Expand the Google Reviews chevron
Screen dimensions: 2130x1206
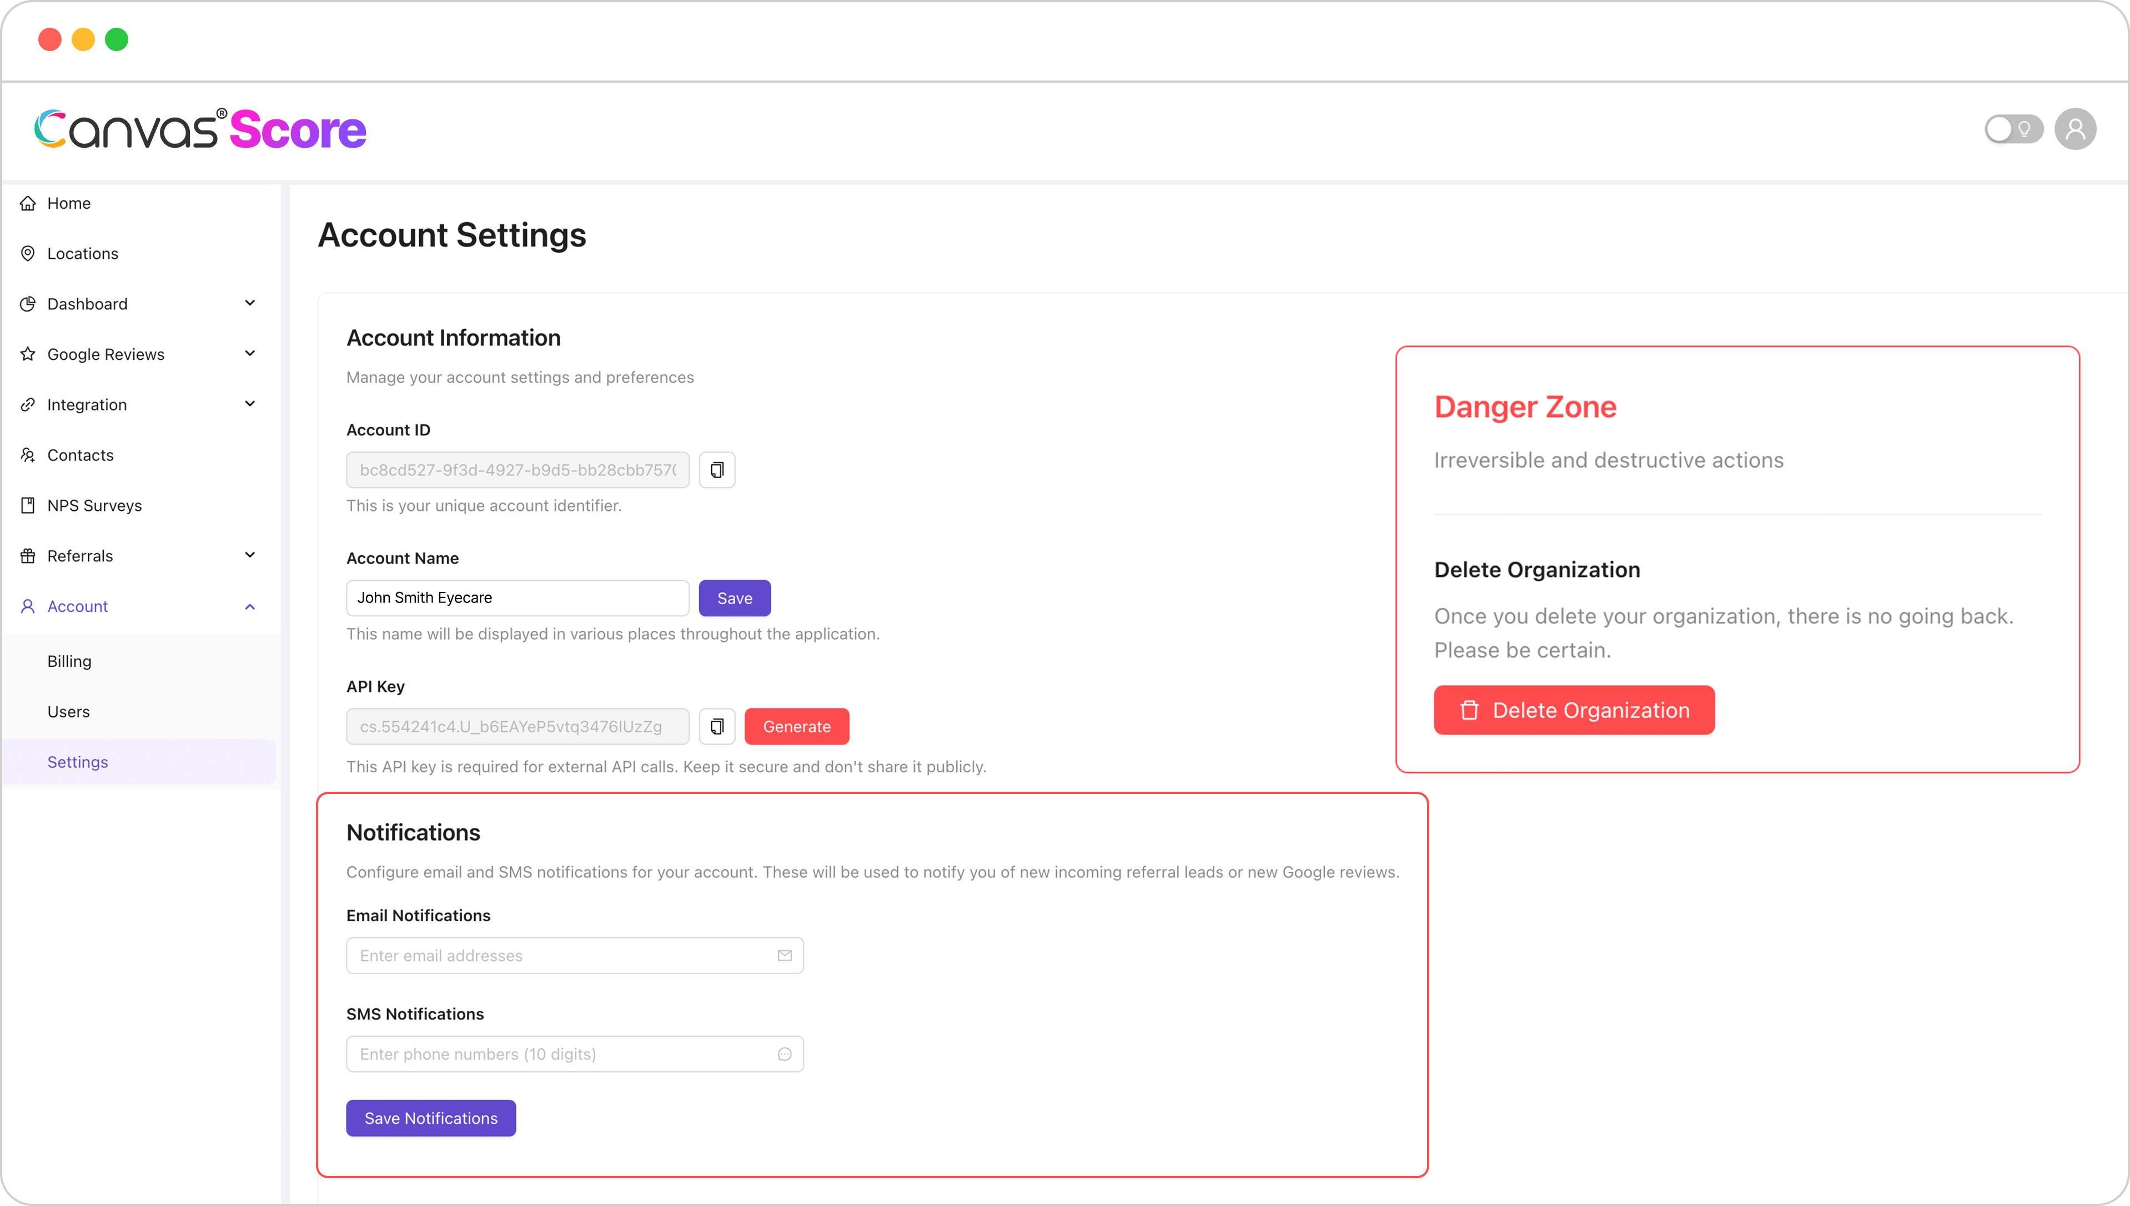pos(250,354)
